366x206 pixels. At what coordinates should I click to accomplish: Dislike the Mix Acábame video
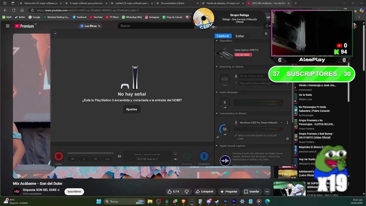point(187,192)
